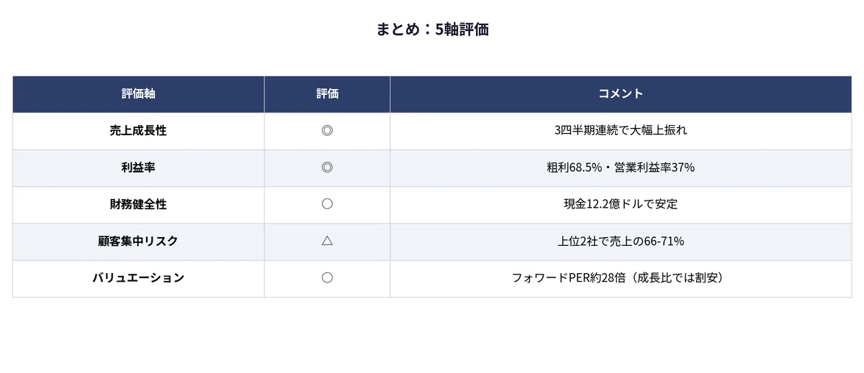864x373 pixels.
Task: Click the 売上成長性 row label
Action: click(138, 131)
